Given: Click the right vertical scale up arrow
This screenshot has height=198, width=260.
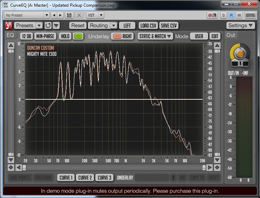Looking at the screenshot, I should tap(217, 46).
